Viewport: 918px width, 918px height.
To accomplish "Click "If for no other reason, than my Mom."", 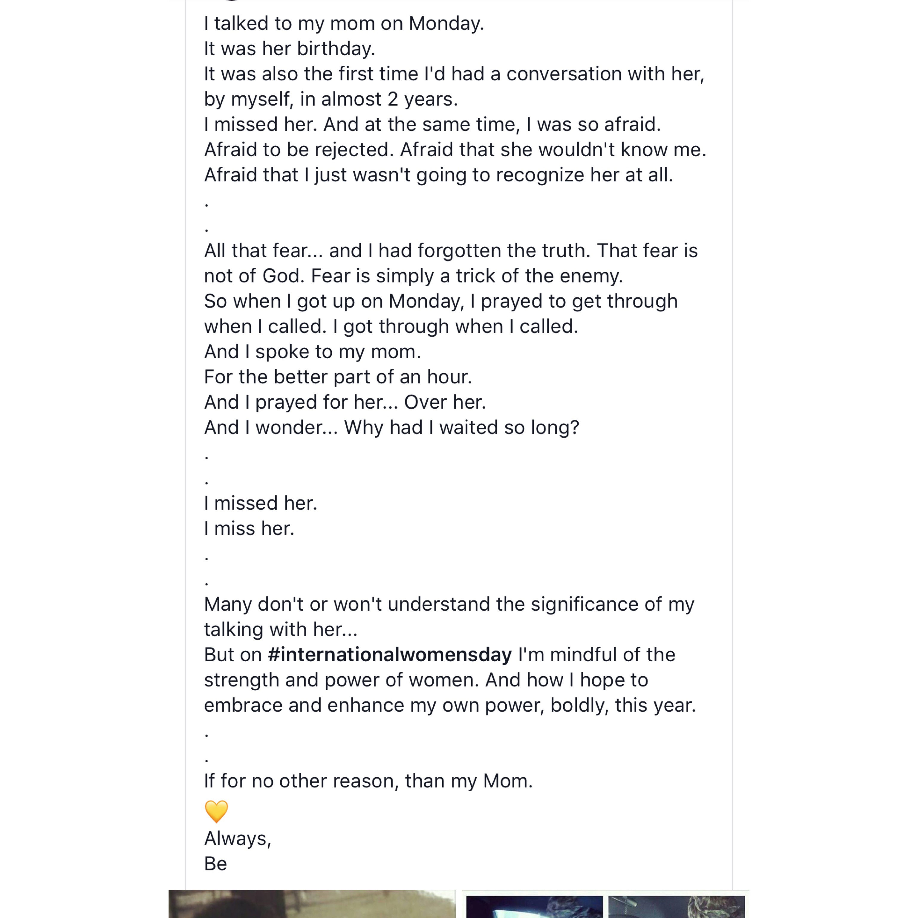I will point(368,781).
